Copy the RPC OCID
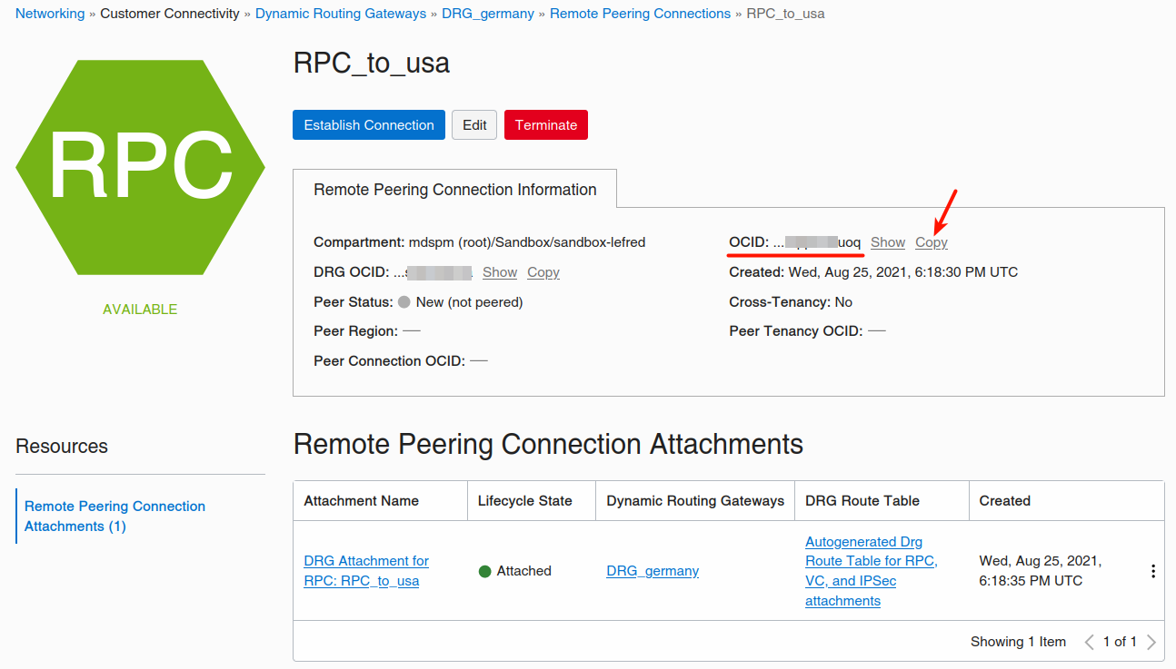This screenshot has height=669, width=1176. (932, 242)
